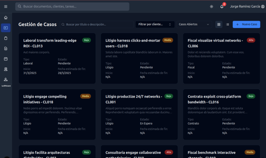Click Tipo value Fiscal
Viewport: 266px width, 158px height.
191,67
